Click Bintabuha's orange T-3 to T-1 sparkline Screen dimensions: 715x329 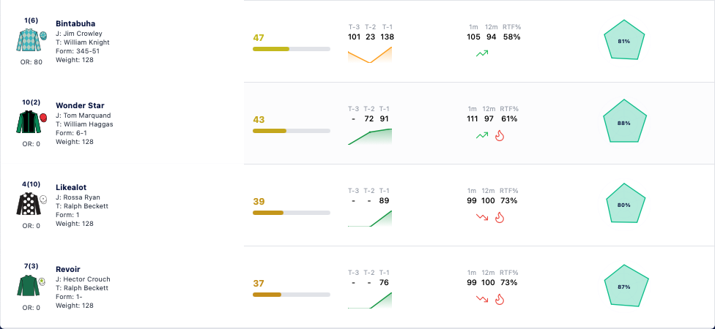[370, 55]
